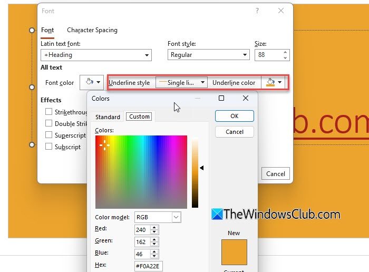Switch to the Standard colors tab
Screen dimensions: 369x272
coord(108,116)
